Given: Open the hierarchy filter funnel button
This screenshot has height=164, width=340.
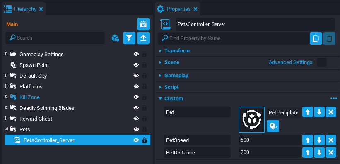Looking at the screenshot, I should [129, 38].
